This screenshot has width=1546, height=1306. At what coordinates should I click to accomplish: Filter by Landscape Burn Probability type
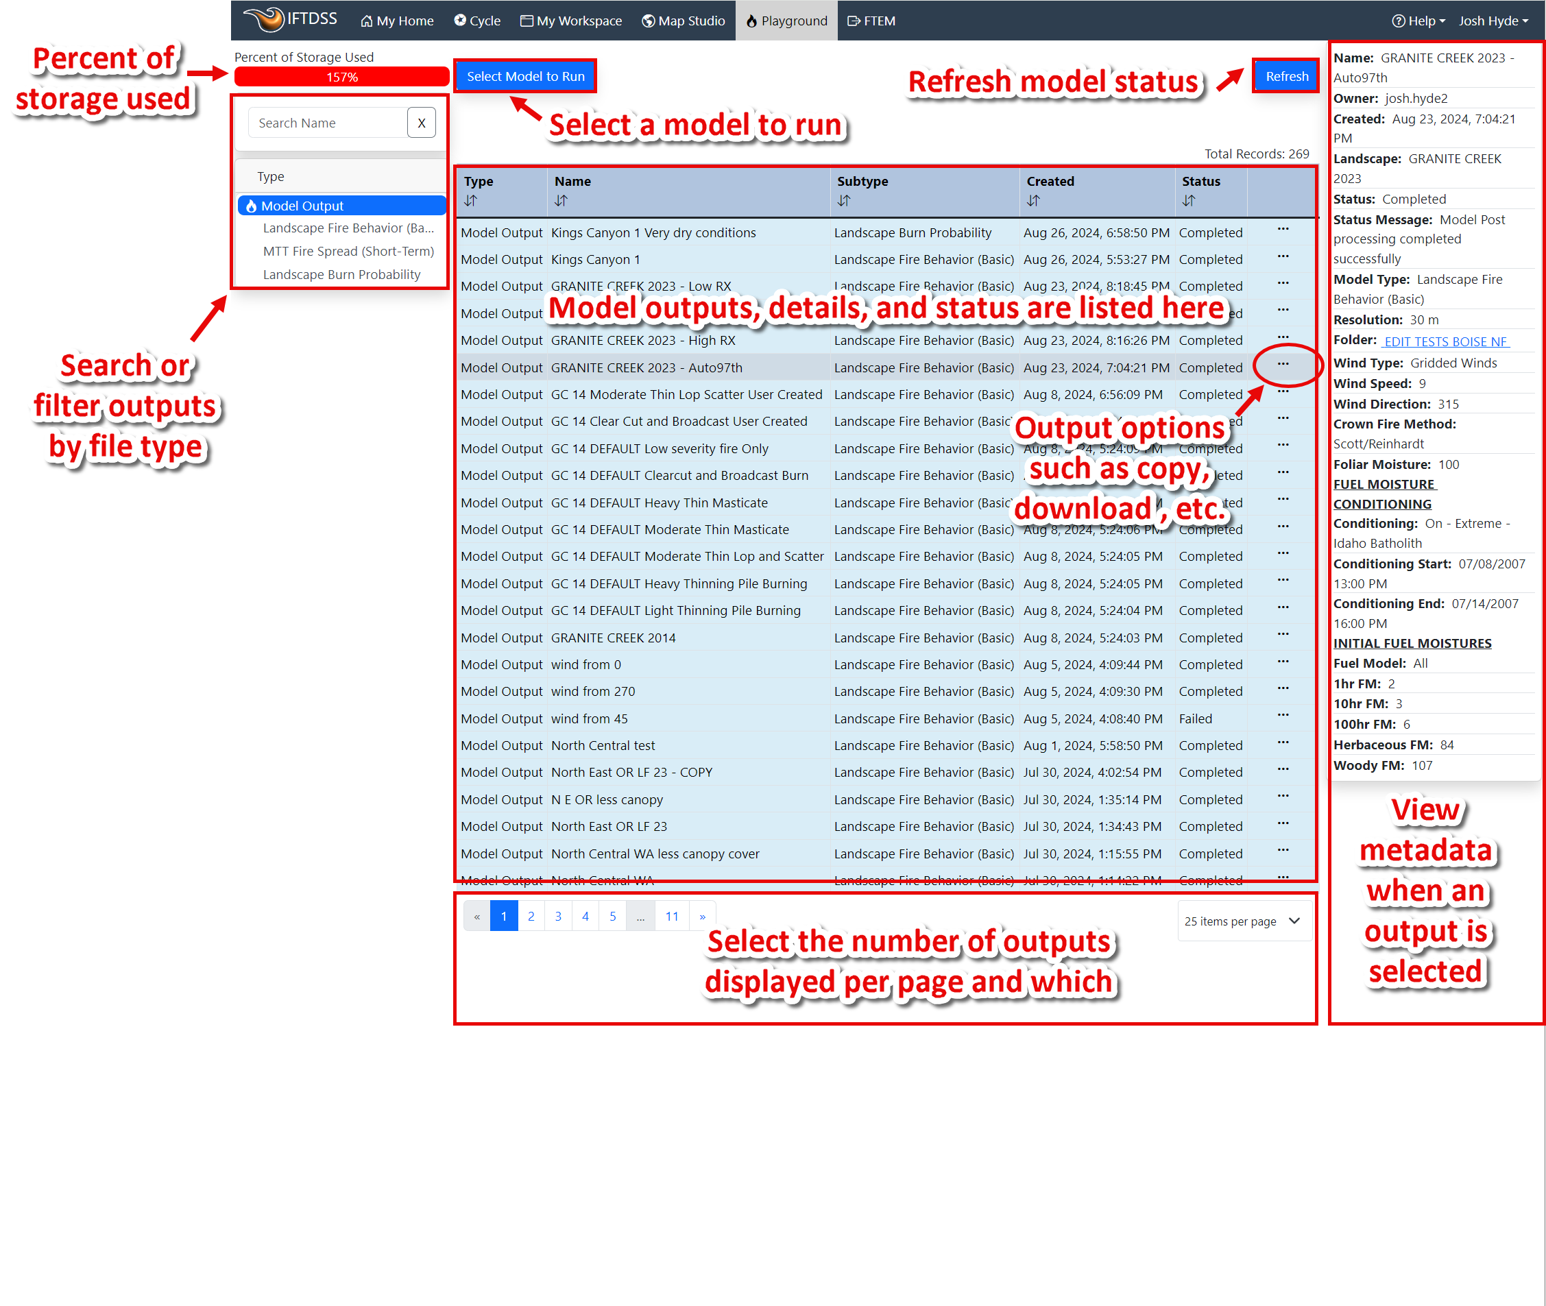341,275
